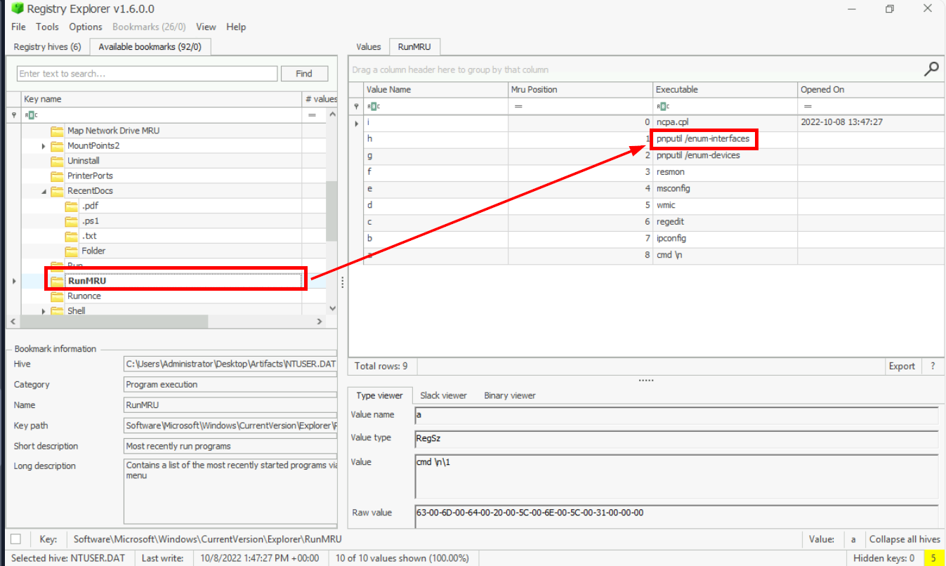Click the .pdf folder icon

pos(71,206)
